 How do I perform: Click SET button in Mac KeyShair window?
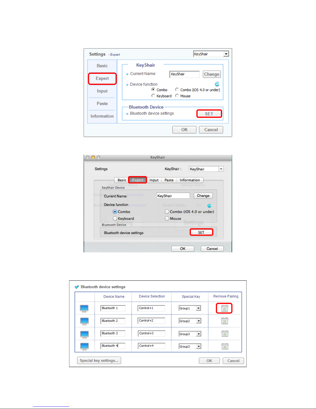click(x=201, y=232)
